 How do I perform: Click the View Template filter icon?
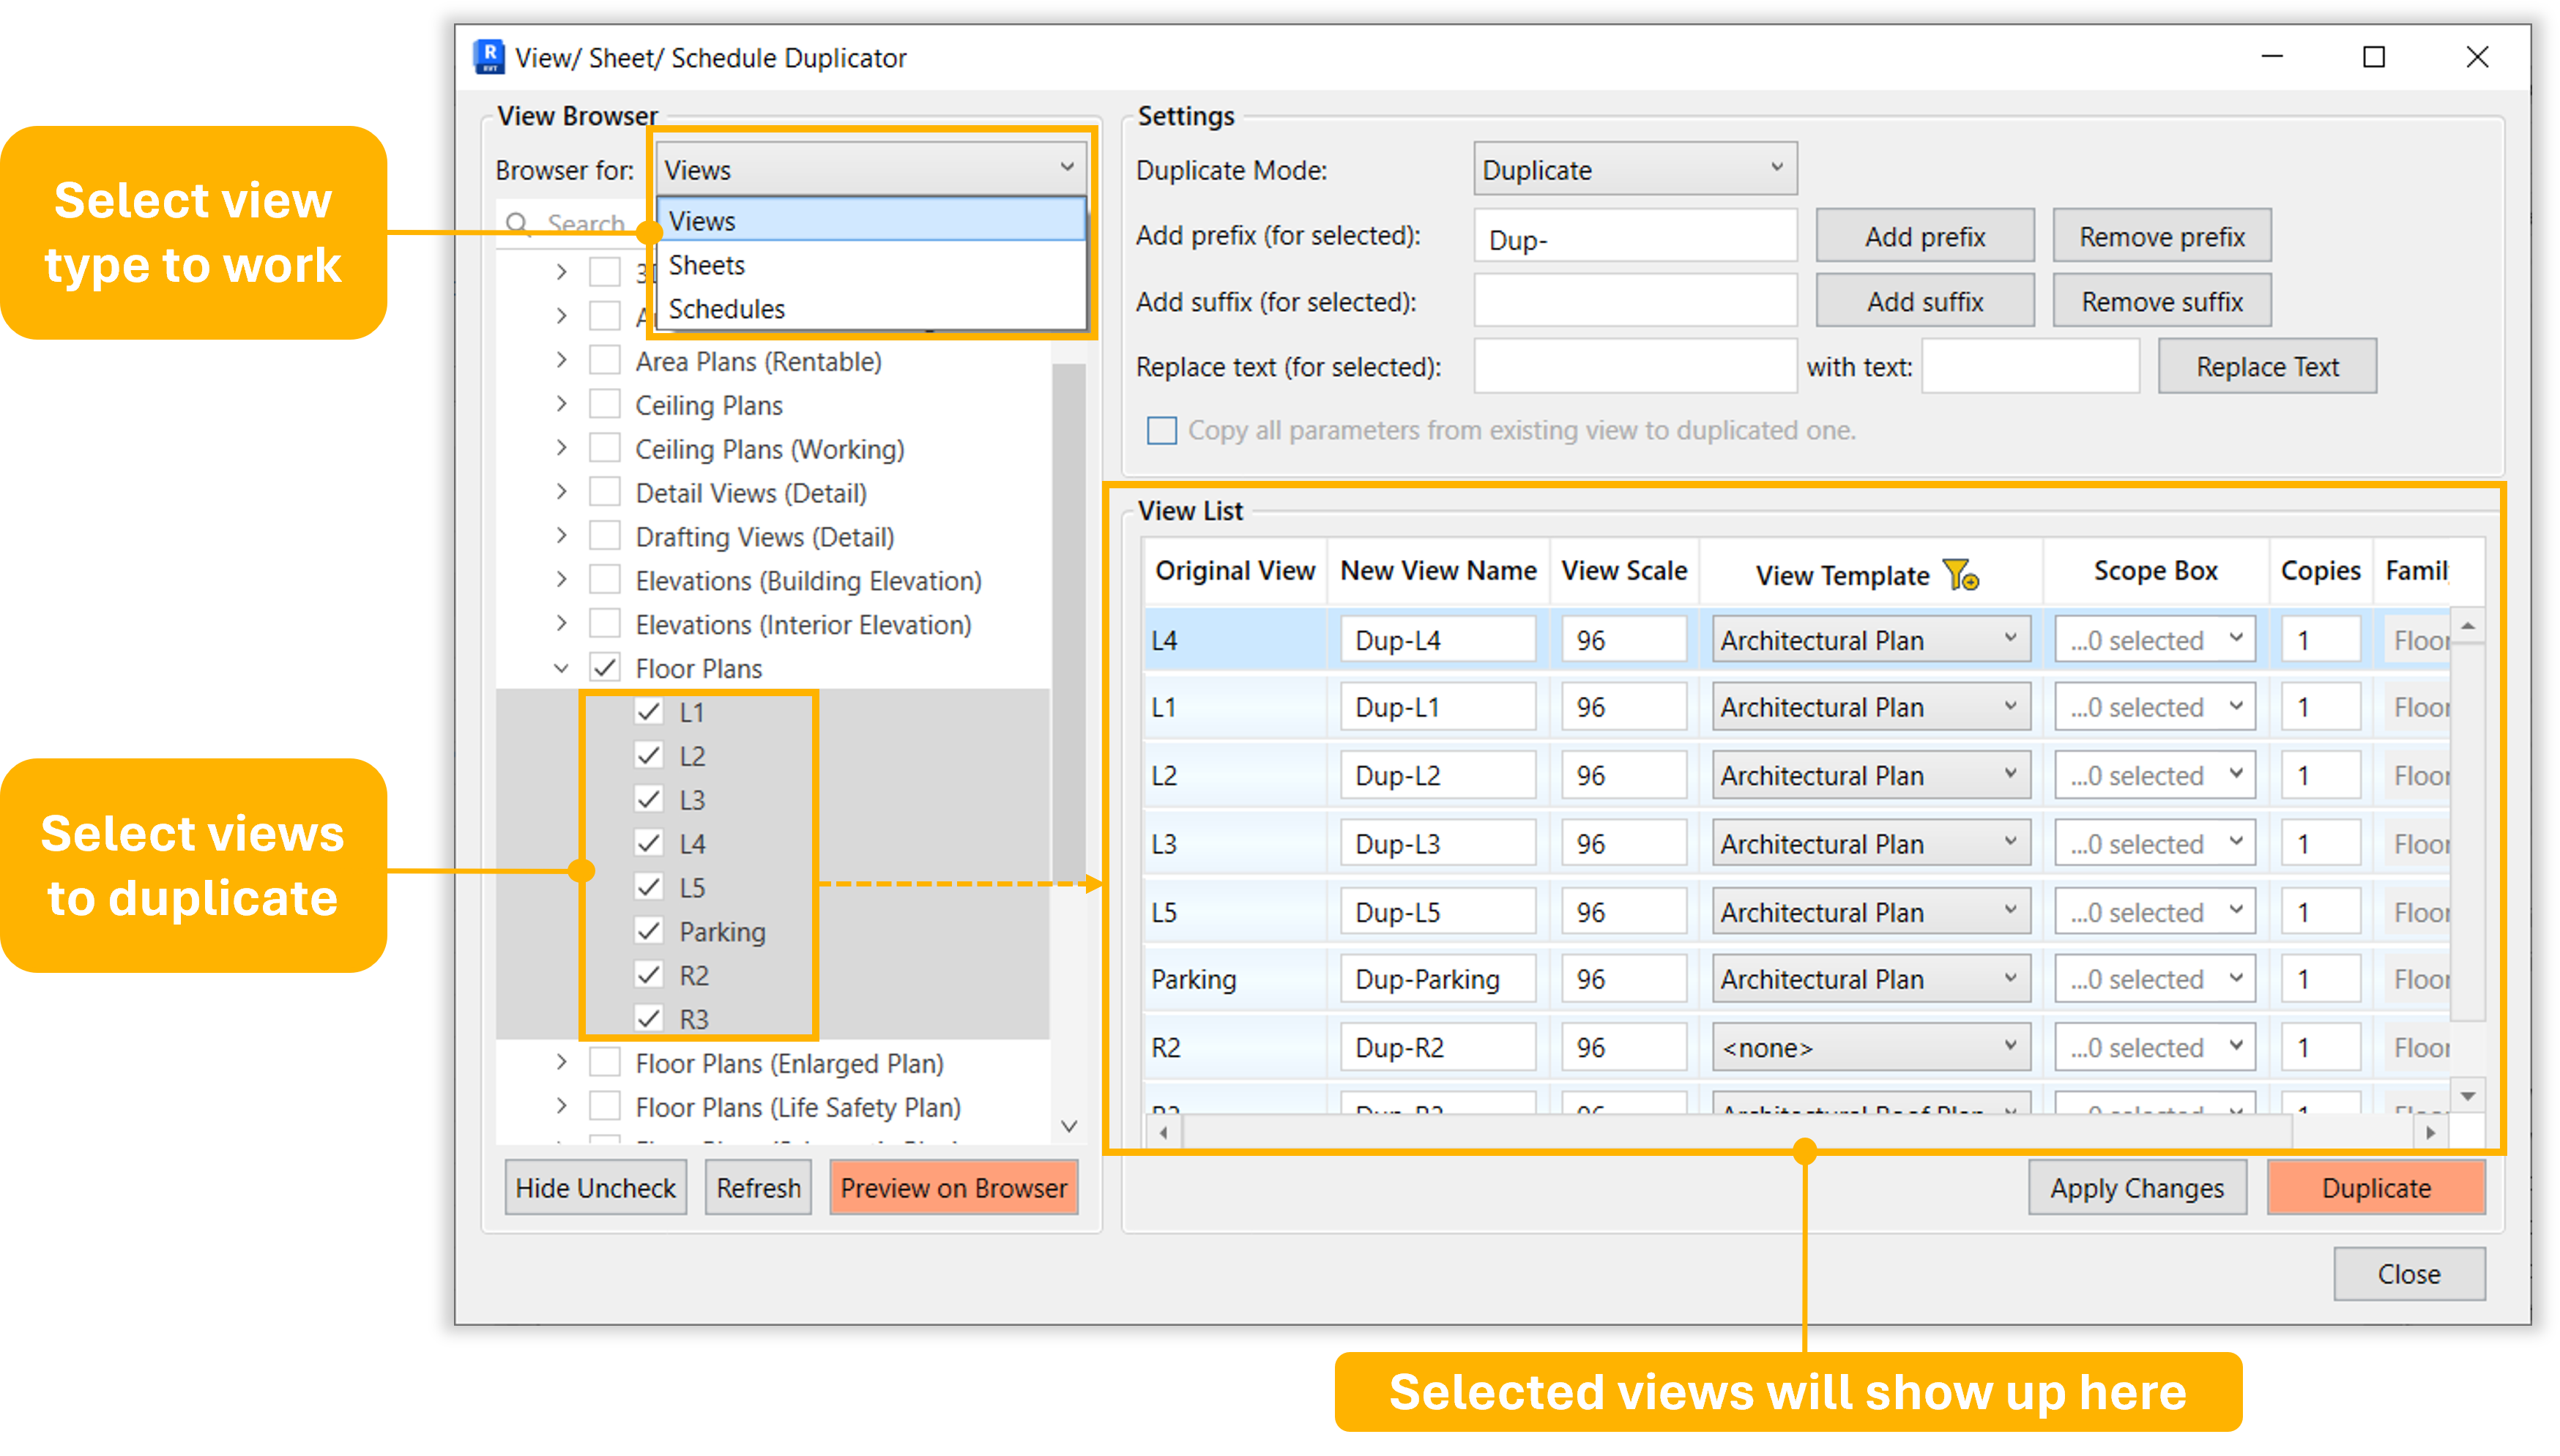(1960, 575)
